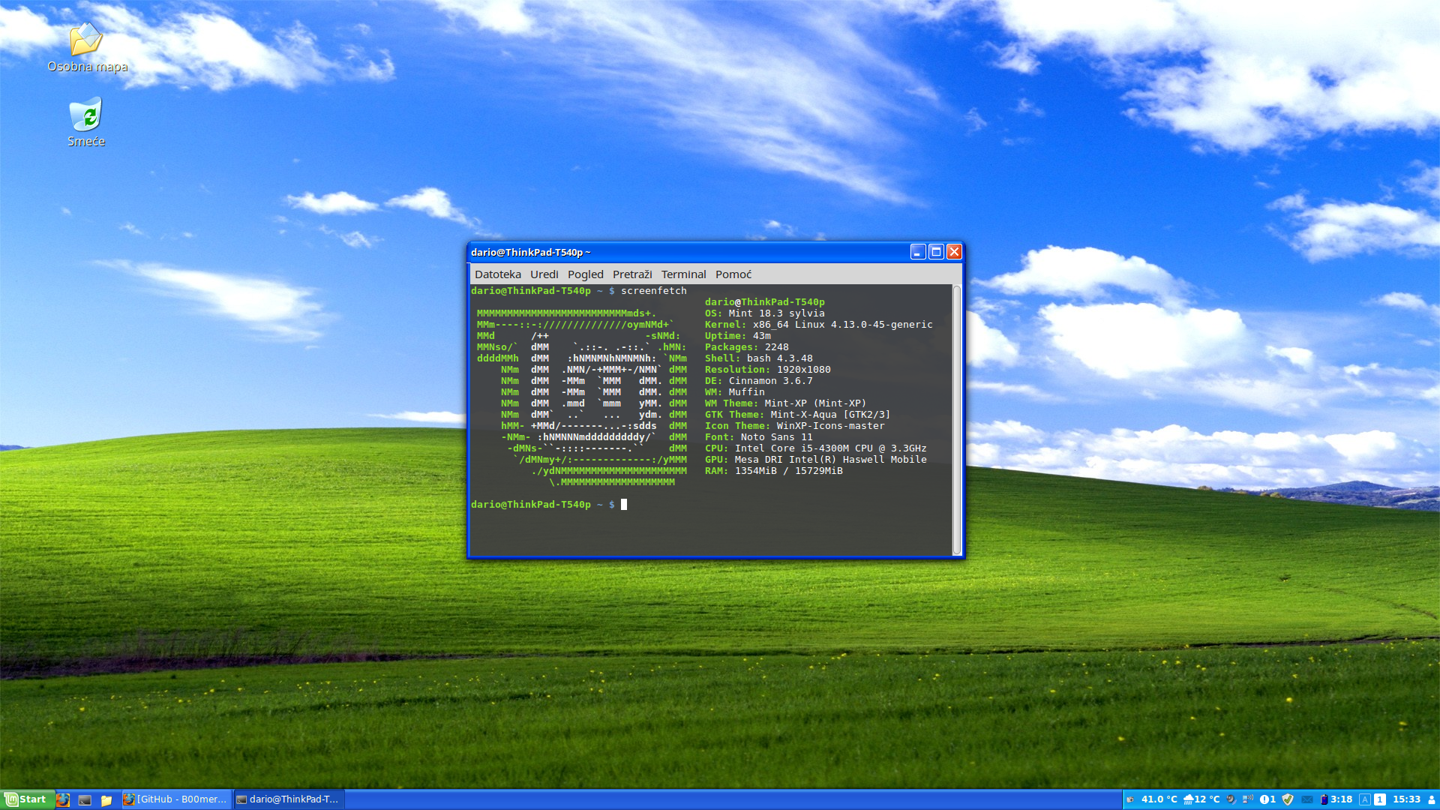Image resolution: width=1440 pixels, height=810 pixels.
Task: Click the terminal vertical scrollbar
Action: click(956, 420)
